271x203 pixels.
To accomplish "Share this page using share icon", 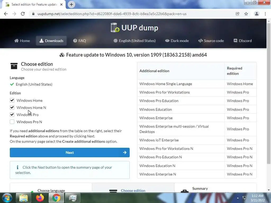I will pos(238,14).
